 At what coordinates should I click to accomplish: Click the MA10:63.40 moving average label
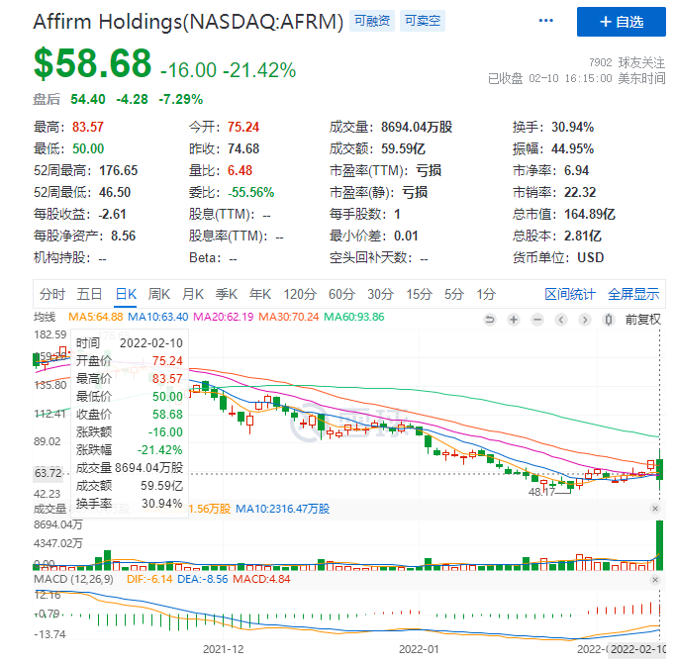point(158,317)
